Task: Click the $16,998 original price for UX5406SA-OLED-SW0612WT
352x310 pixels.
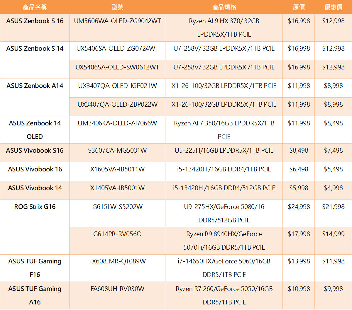Action: 299,67
